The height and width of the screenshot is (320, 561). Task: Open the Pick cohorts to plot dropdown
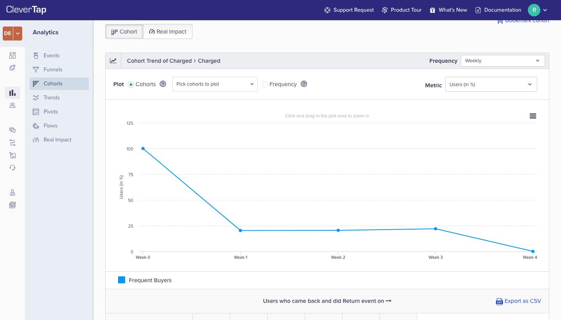pyautogui.click(x=215, y=84)
